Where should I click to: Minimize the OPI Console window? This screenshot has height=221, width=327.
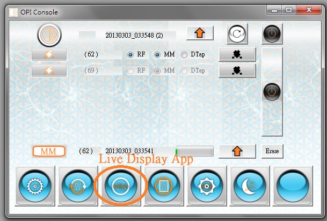(x=274, y=10)
